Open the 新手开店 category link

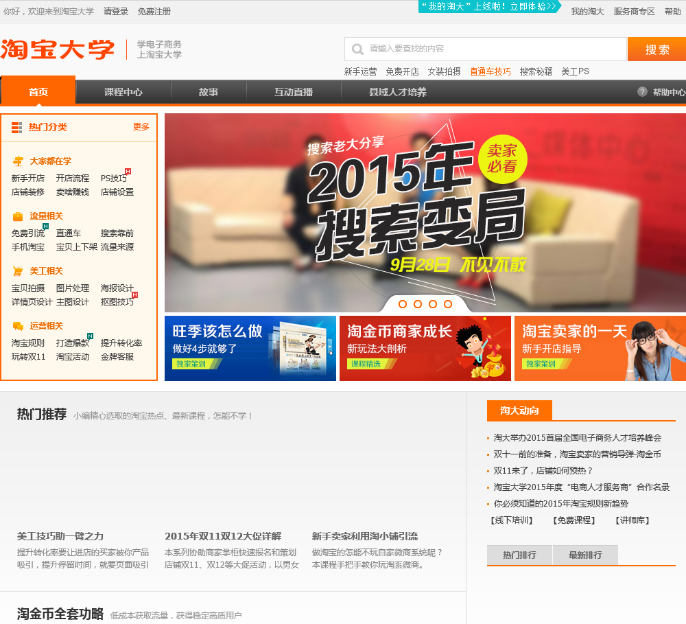click(x=28, y=178)
